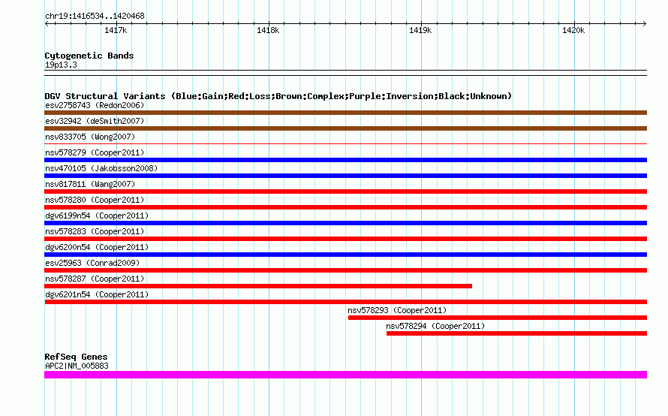Select the blue dgv6199n54 gain bar
This screenshot has width=668, height=416.
[345, 223]
